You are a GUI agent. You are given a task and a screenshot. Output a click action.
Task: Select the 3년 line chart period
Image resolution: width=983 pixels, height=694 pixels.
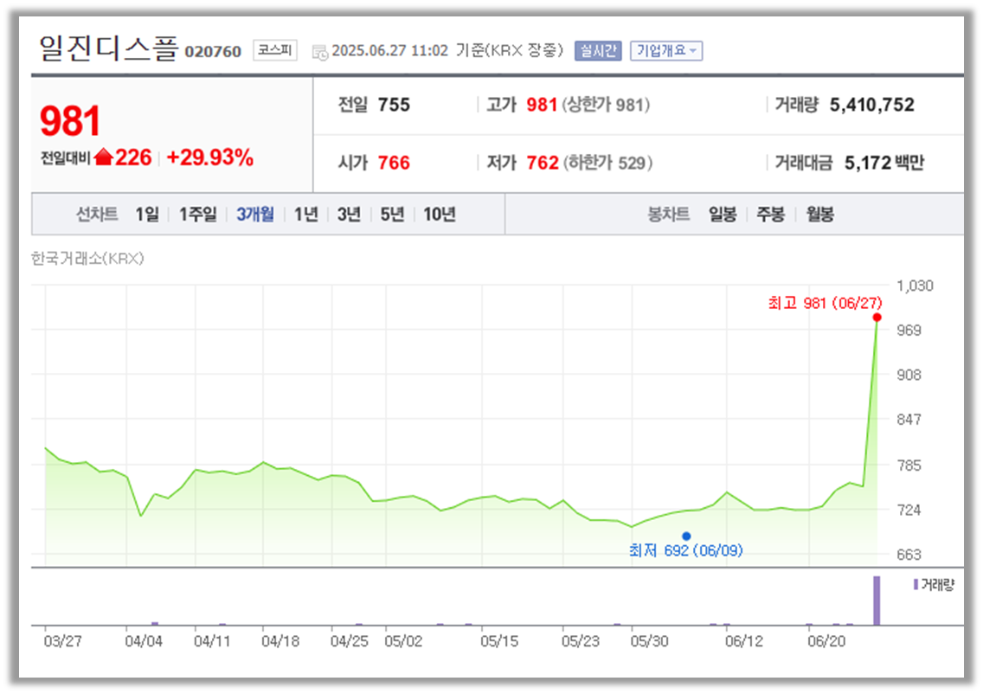click(x=349, y=215)
